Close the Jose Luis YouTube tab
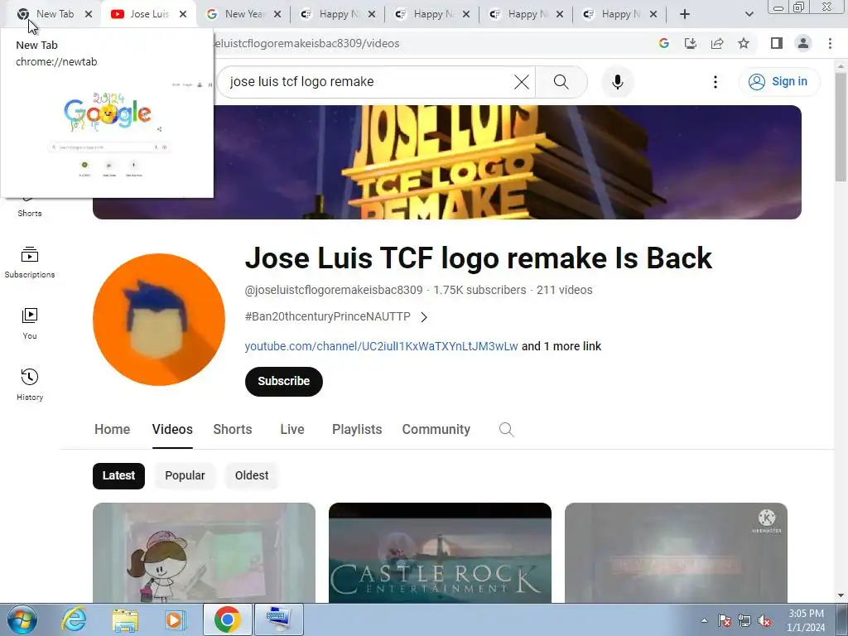This screenshot has width=848, height=636. pyautogui.click(x=183, y=14)
